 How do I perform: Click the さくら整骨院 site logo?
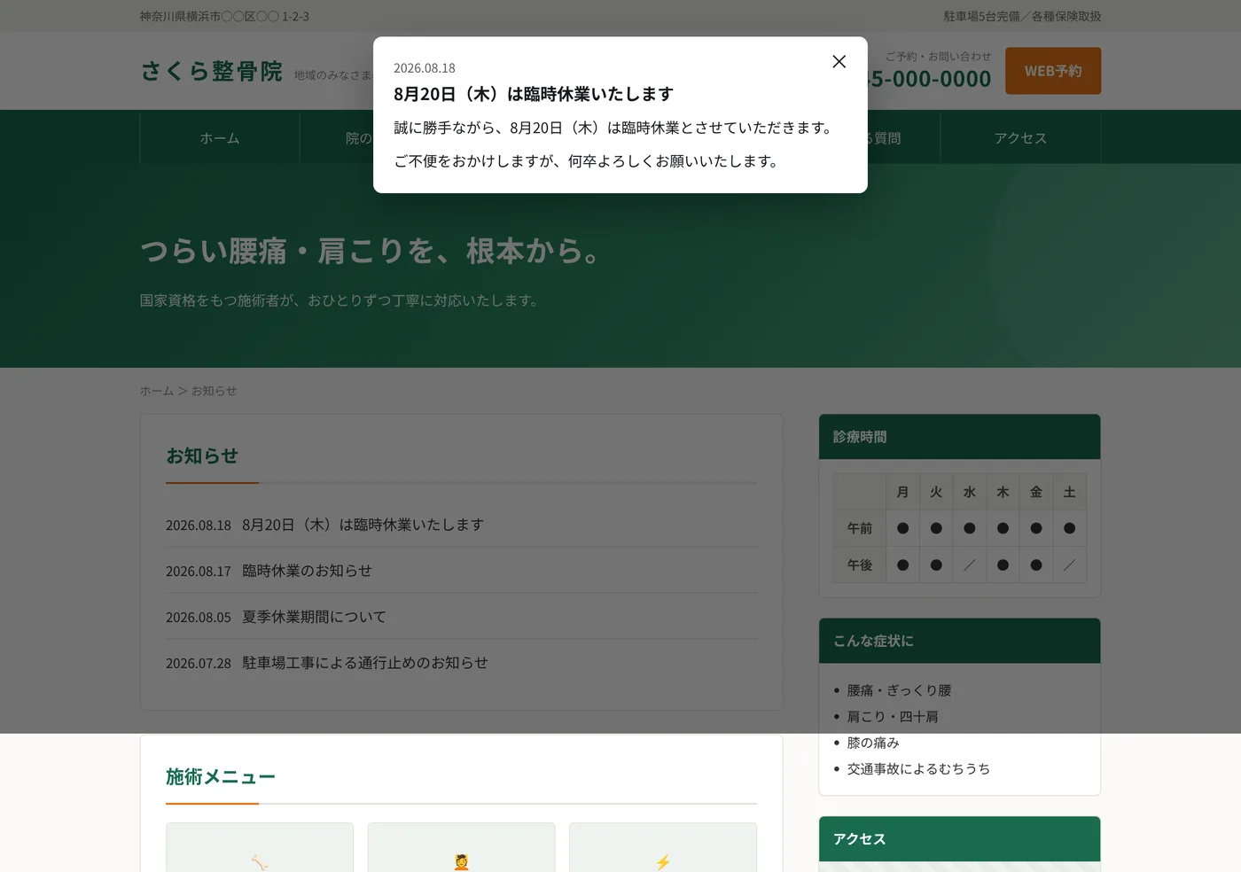click(x=211, y=72)
